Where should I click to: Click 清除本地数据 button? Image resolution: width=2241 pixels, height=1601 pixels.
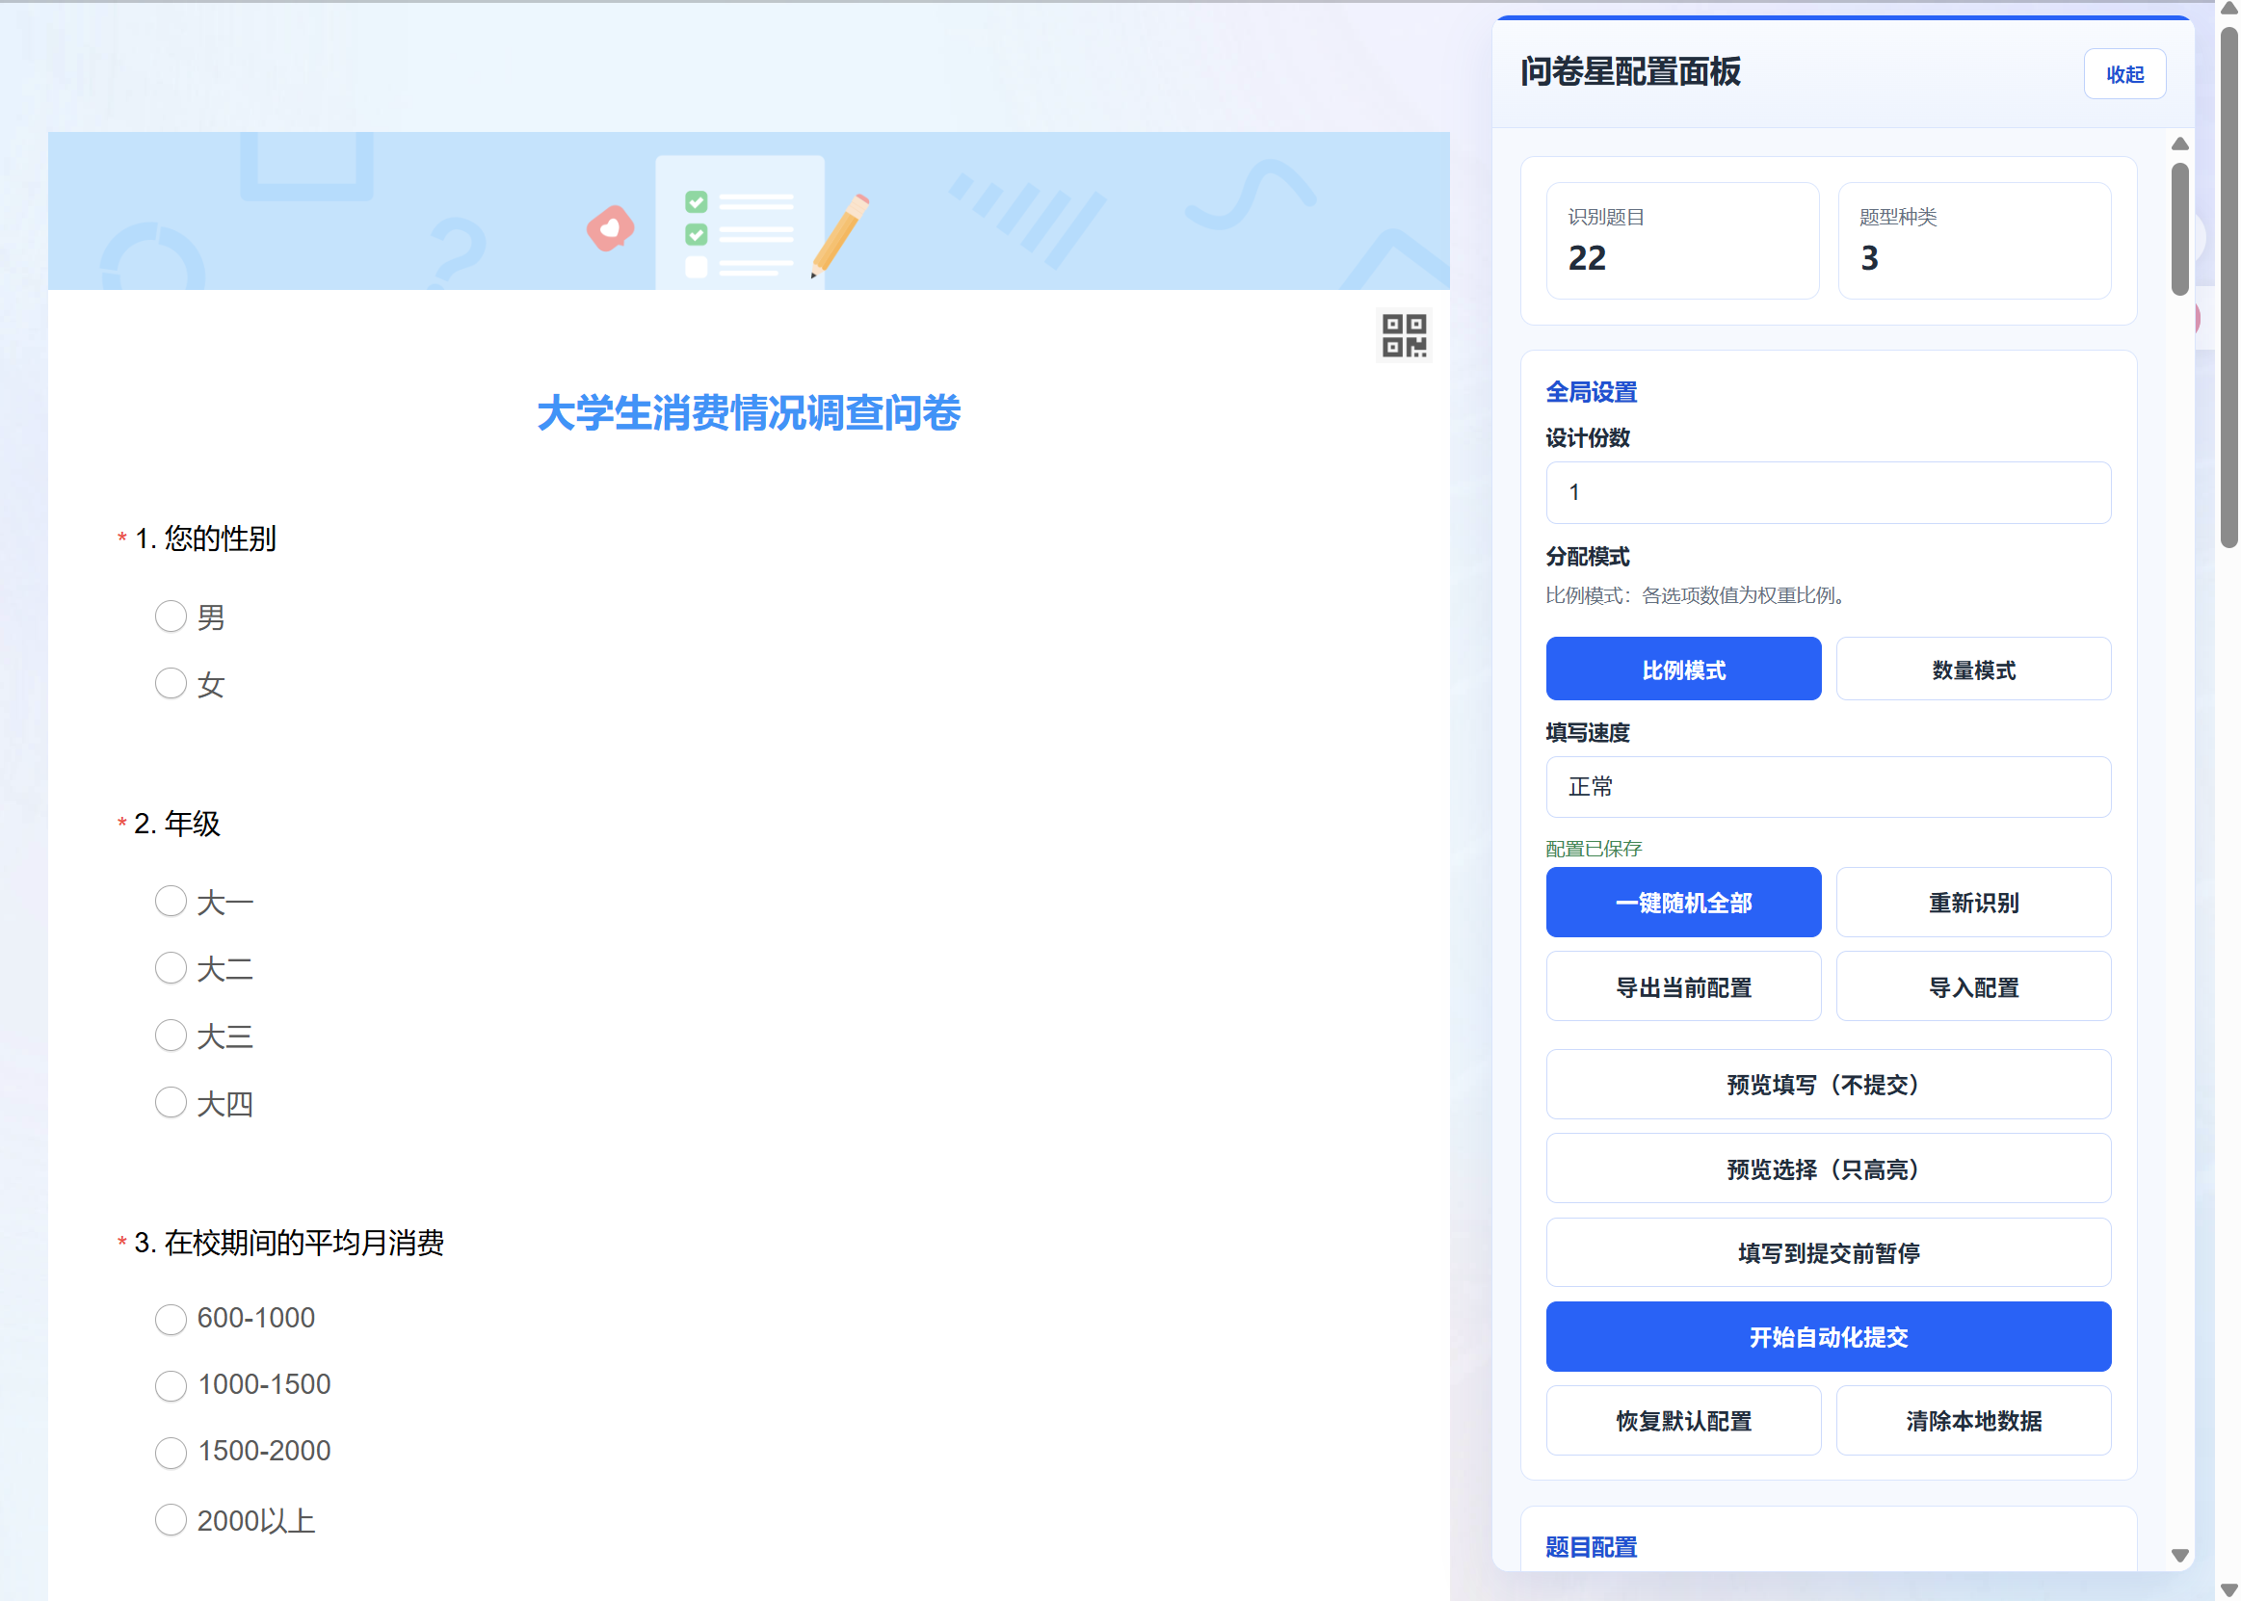pyautogui.click(x=1972, y=1420)
